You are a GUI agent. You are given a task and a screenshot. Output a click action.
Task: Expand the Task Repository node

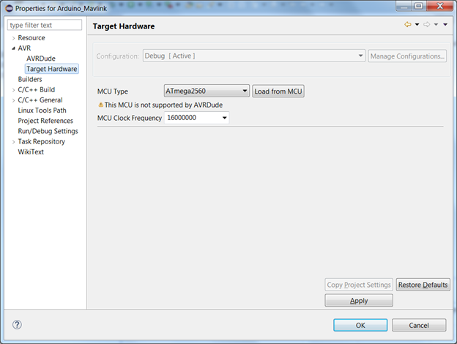tap(13, 142)
